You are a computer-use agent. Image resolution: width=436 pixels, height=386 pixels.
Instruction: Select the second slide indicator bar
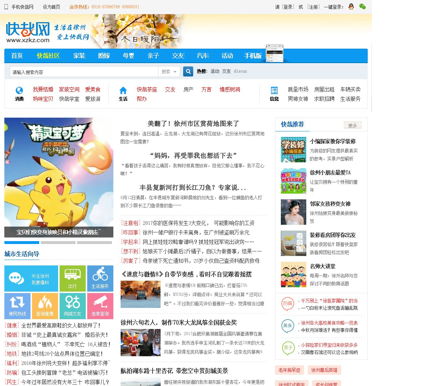coord(58,243)
